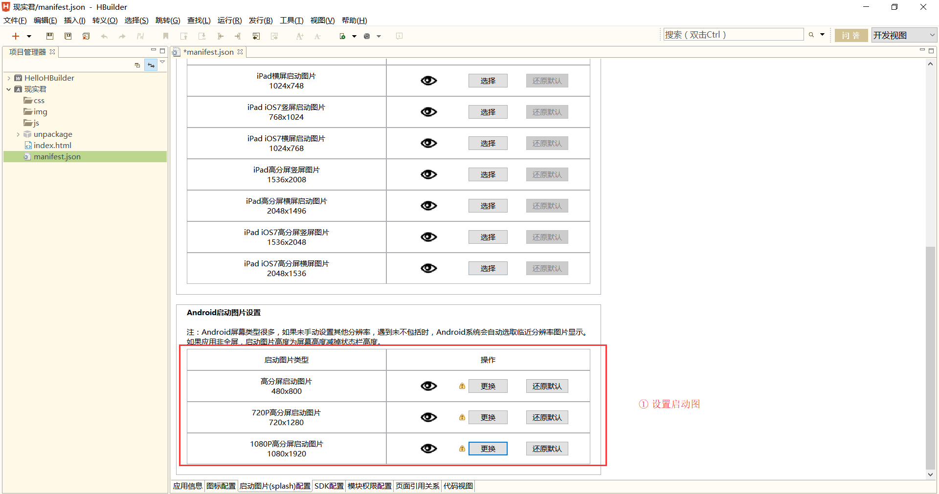Click warning icon beside 480x800 更换
The image size is (939, 494).
[x=462, y=386]
